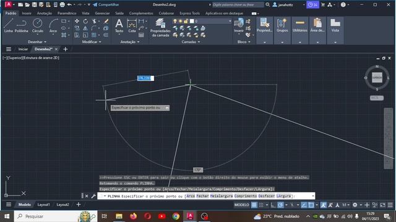Click the Fechar option in command line
This screenshot has width=396, height=222.
tap(202, 196)
